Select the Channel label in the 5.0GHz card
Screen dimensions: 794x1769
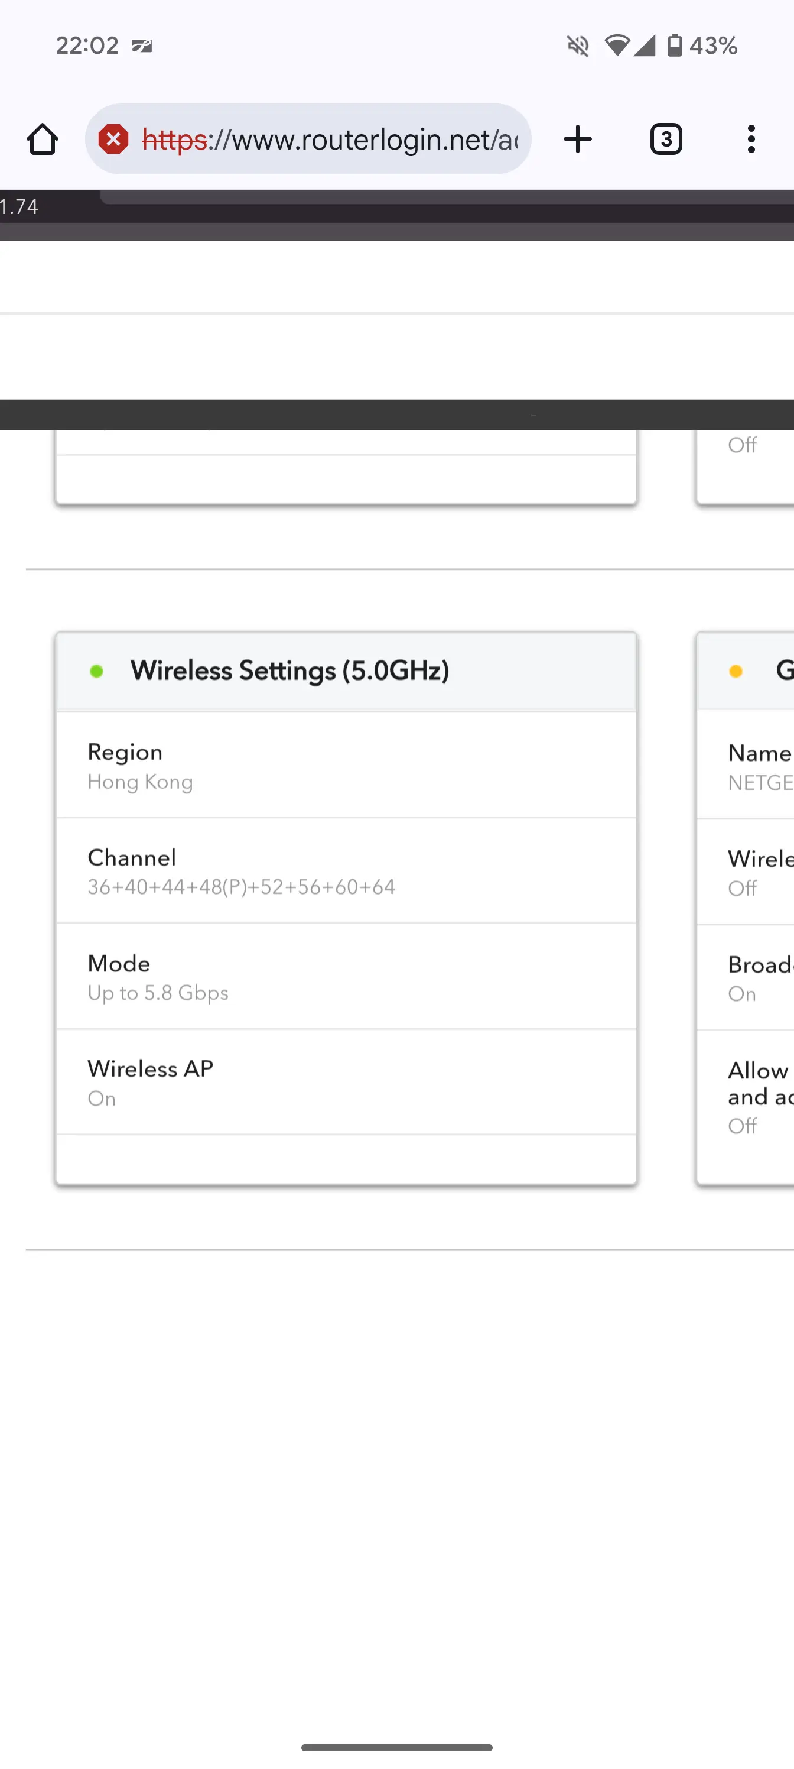tap(132, 858)
